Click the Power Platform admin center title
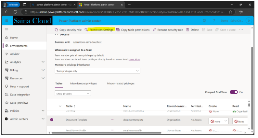258x138 pixels. pos(80,21)
